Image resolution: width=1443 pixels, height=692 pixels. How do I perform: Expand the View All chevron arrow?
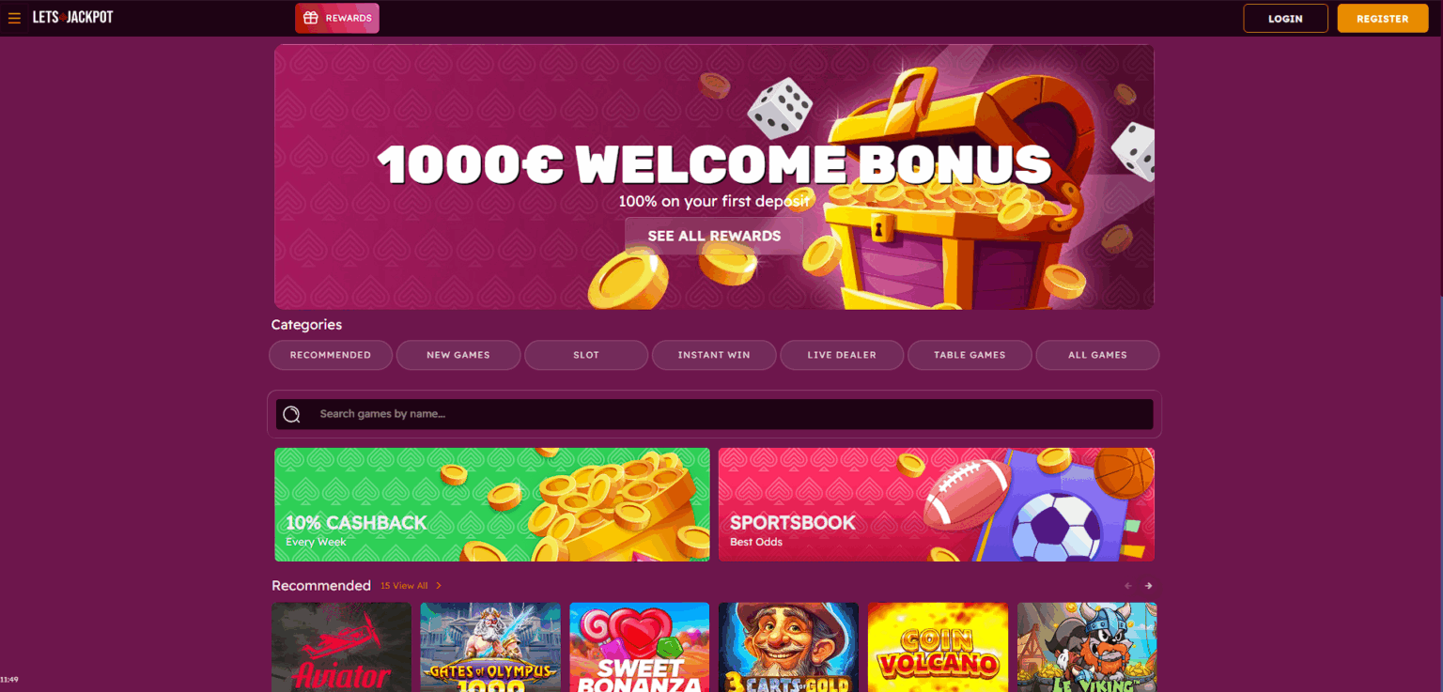click(x=439, y=586)
